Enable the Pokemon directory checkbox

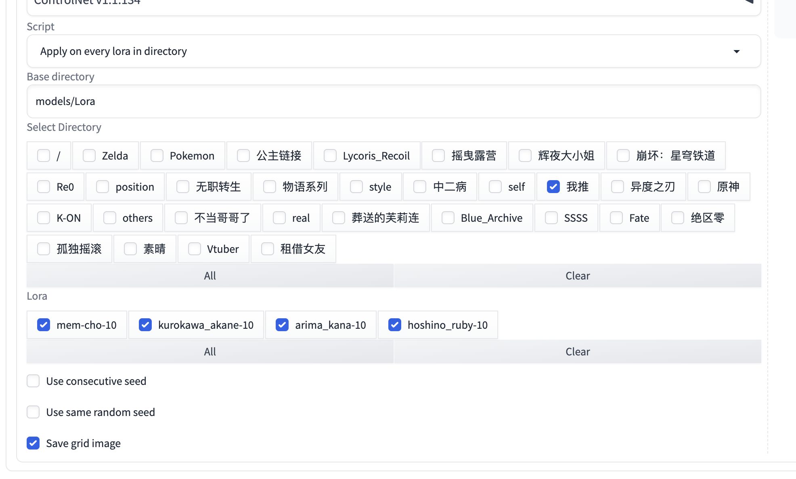click(x=157, y=155)
